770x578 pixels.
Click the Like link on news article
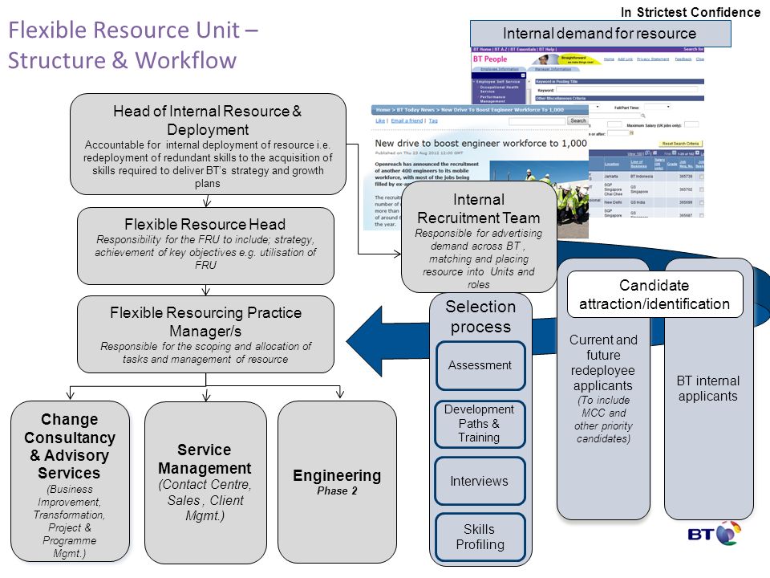tap(380, 120)
